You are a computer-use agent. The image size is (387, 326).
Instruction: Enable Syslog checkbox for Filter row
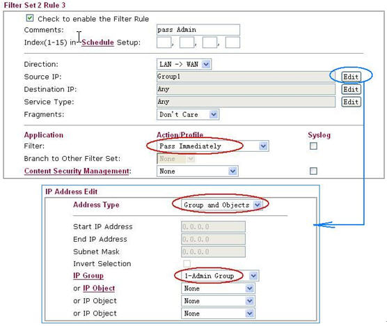pyautogui.click(x=313, y=146)
